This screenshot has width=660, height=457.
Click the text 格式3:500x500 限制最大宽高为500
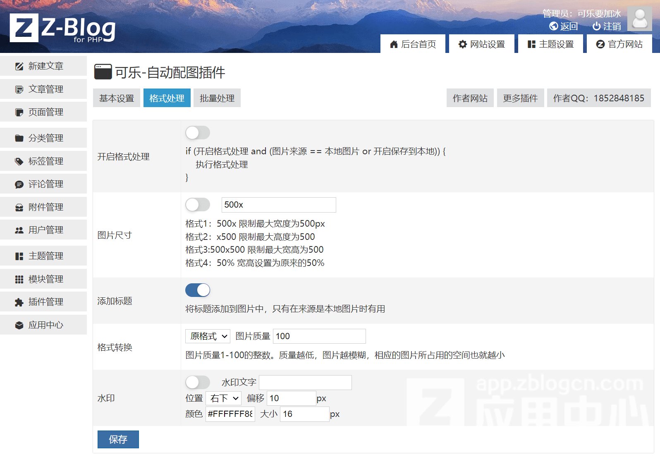(254, 250)
